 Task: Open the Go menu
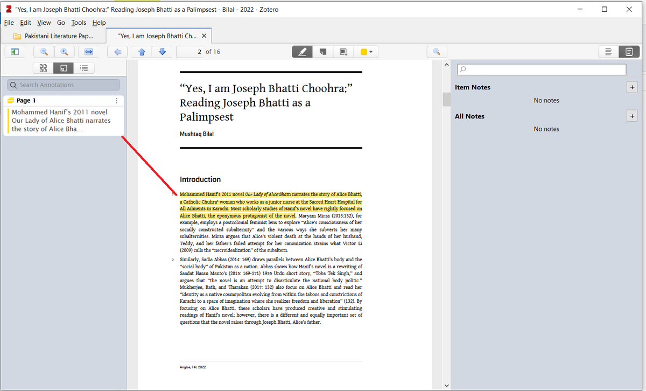[x=61, y=23]
